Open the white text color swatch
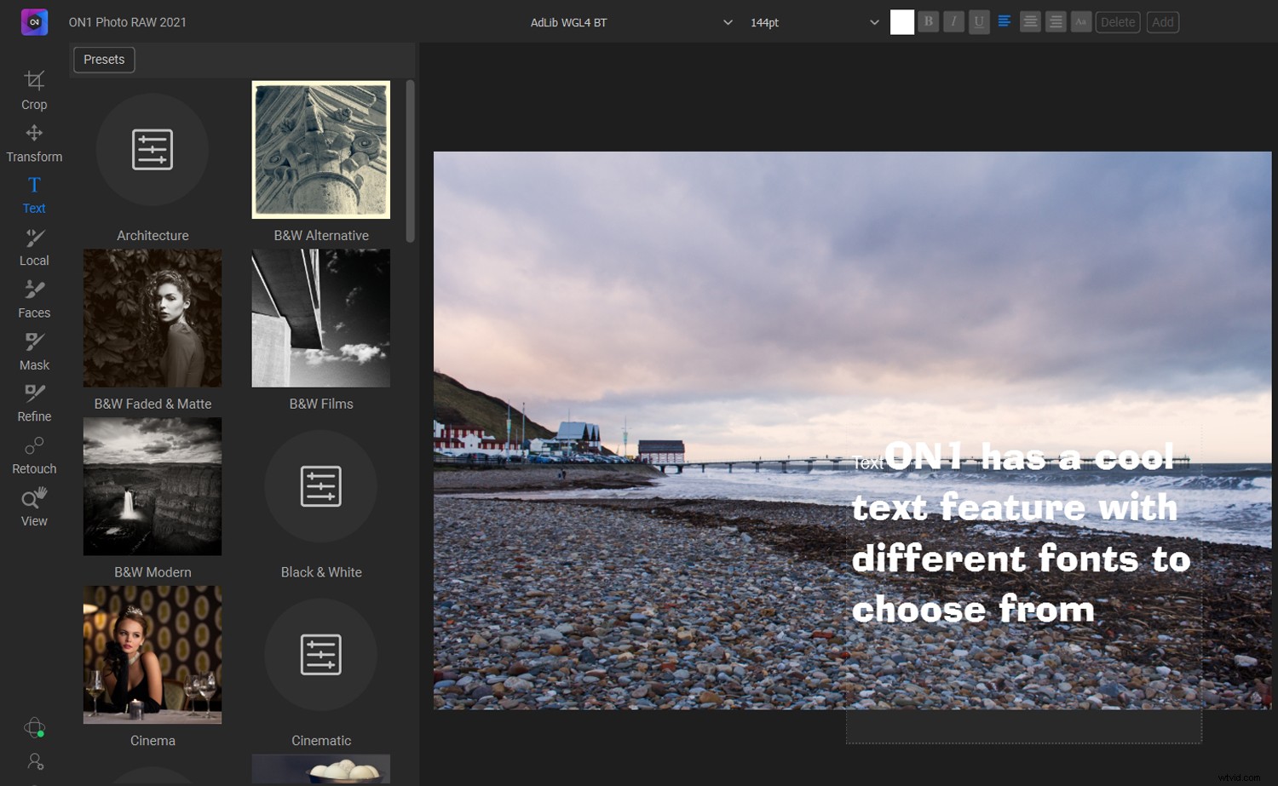 point(901,21)
